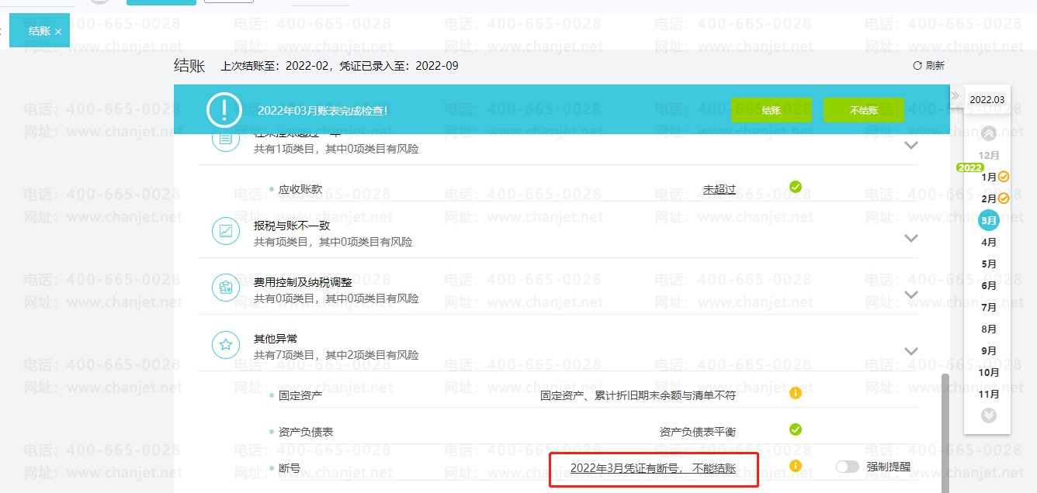This screenshot has width=1037, height=493.
Task: Click the warning icon for 固定资产
Action: (x=796, y=393)
